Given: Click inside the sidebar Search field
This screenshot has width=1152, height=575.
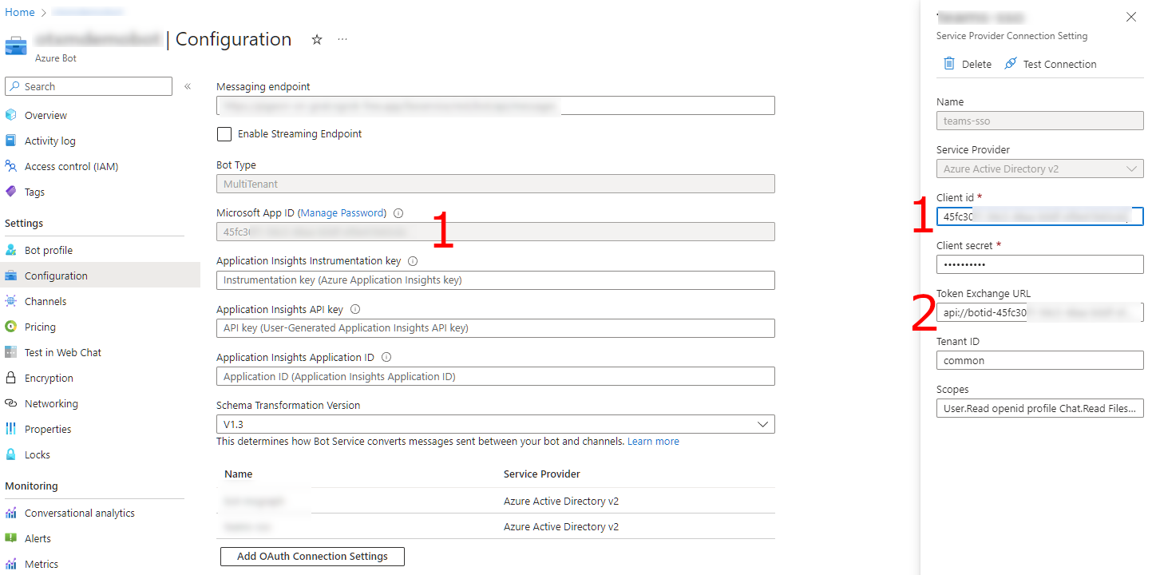Looking at the screenshot, I should [88, 86].
